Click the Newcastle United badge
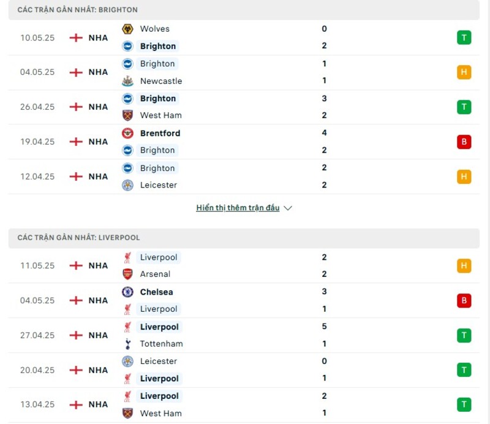The image size is (490, 424). tap(127, 81)
